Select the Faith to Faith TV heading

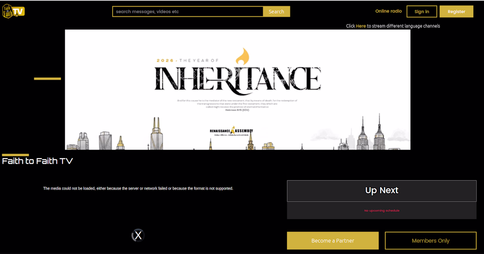(x=37, y=161)
